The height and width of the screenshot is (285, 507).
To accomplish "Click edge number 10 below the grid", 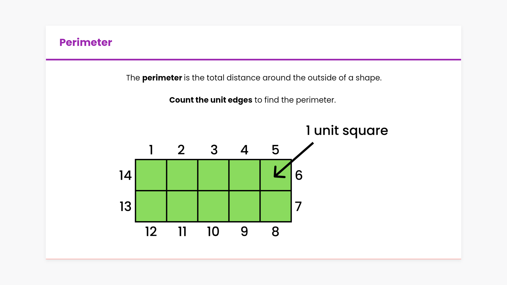I will click(x=213, y=232).
